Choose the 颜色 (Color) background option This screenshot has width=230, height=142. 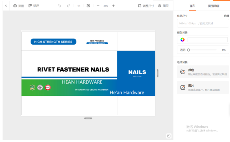point(203,72)
